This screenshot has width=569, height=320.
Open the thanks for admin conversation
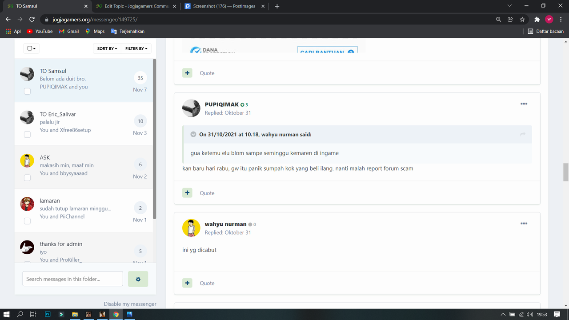click(x=84, y=248)
